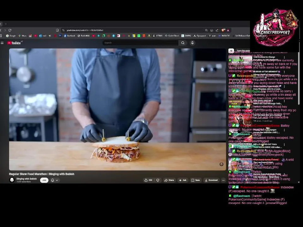Save the video to a playlist

click(196, 180)
